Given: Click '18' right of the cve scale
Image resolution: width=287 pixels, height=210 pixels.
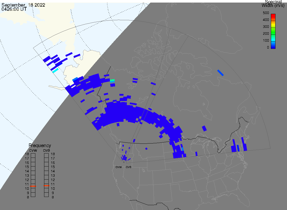Looking at the screenshot, I should click(x=53, y=154).
